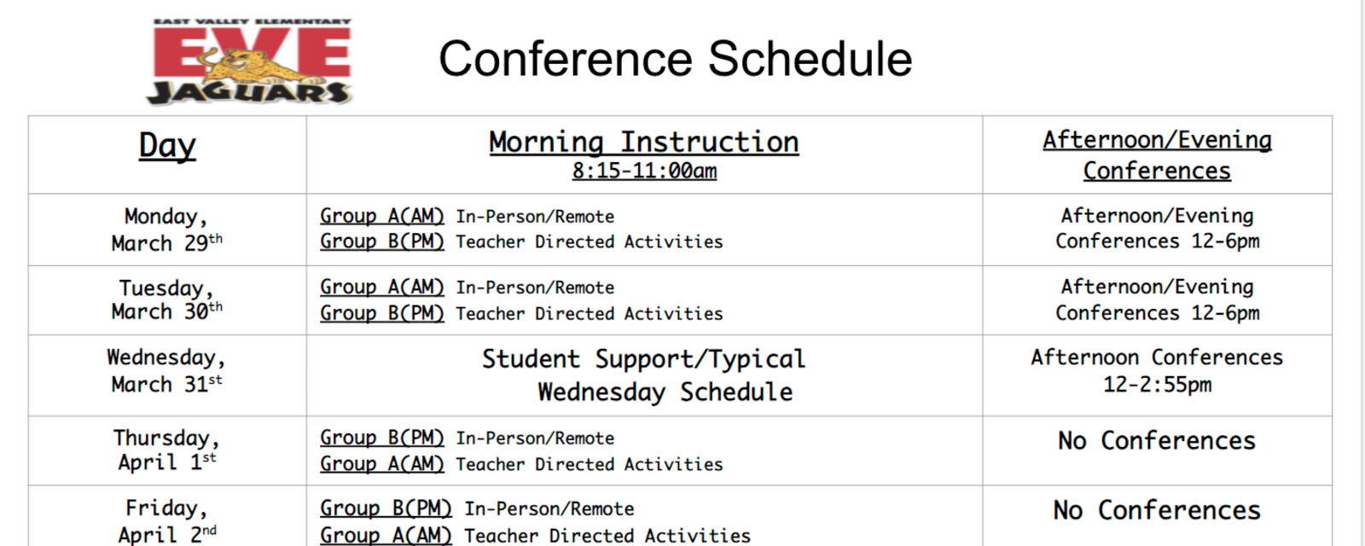Click the Student Support/Typical Wednesday Schedule cell
The width and height of the screenshot is (1365, 546).
click(x=644, y=375)
